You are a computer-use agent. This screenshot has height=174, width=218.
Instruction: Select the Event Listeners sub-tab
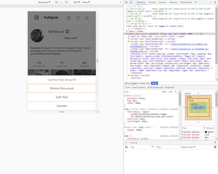139,87
